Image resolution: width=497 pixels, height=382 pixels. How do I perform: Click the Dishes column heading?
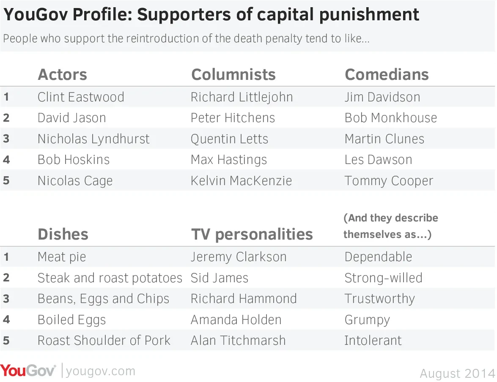pos(63,235)
